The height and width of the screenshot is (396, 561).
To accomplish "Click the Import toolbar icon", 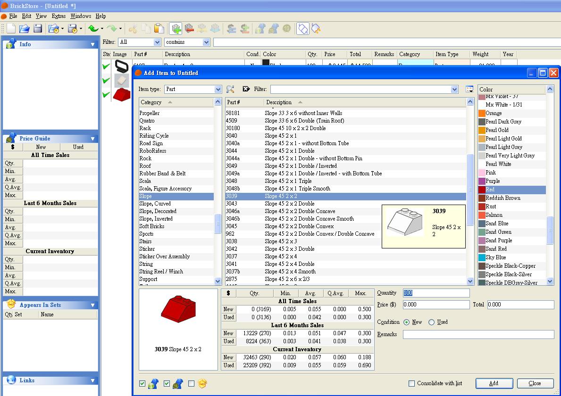I will point(54,29).
